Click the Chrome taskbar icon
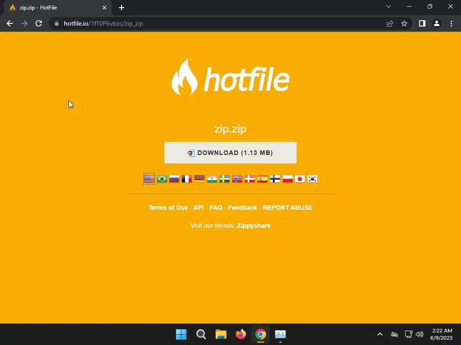 pyautogui.click(x=261, y=334)
